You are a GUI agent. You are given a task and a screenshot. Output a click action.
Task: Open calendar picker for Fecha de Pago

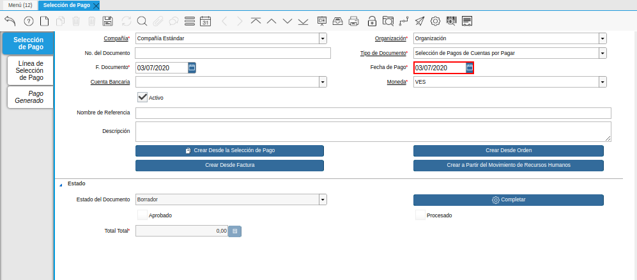pos(470,68)
